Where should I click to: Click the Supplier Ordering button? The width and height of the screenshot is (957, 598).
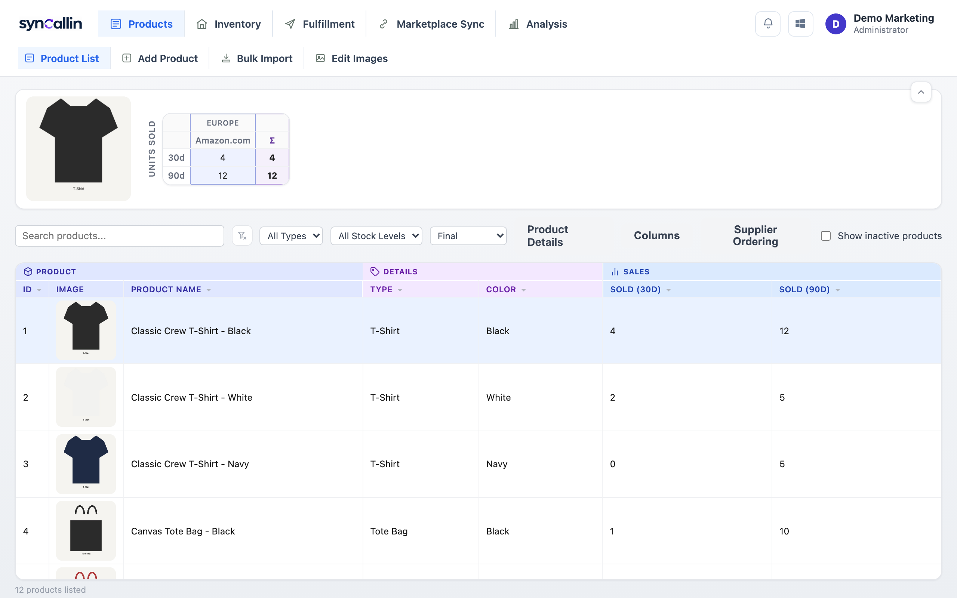click(x=755, y=235)
